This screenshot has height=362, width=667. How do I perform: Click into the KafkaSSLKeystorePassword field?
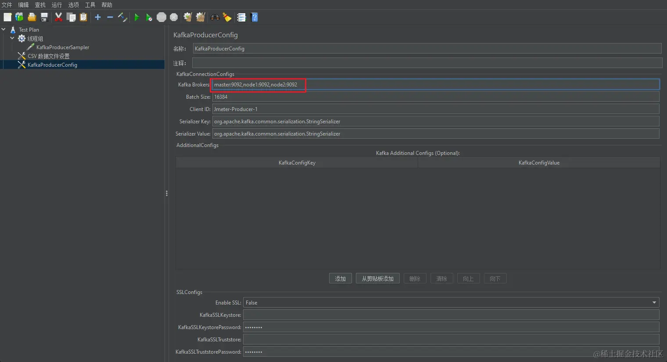click(451, 327)
